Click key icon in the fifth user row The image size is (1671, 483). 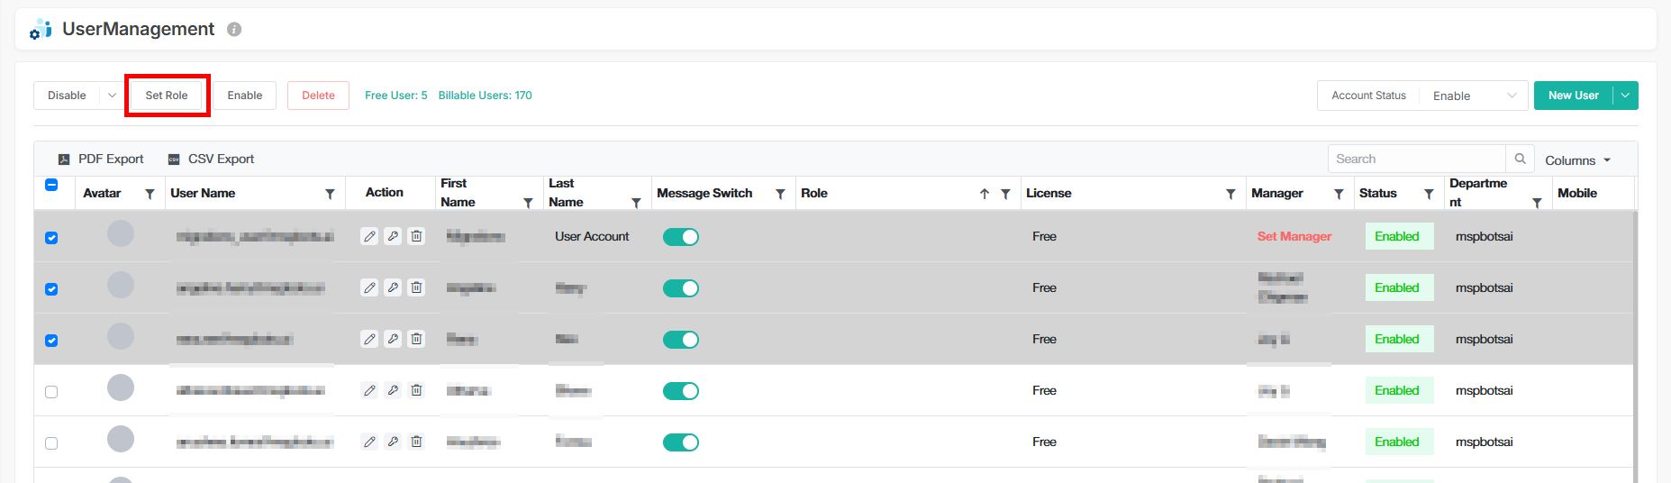(393, 442)
